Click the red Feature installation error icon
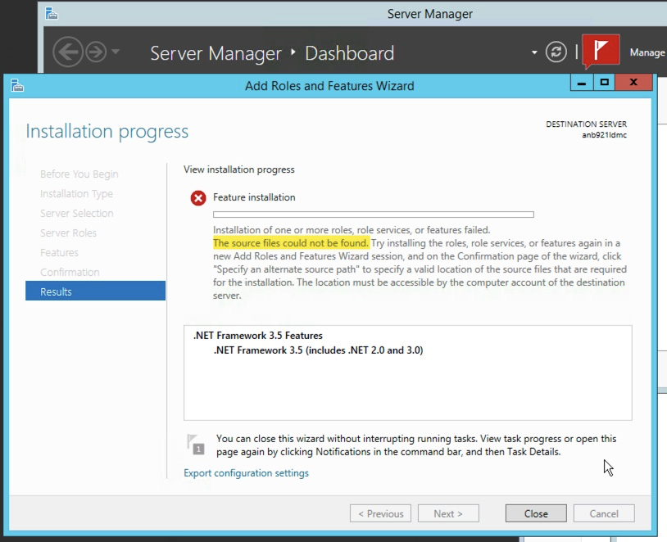667x542 pixels. [x=197, y=197]
